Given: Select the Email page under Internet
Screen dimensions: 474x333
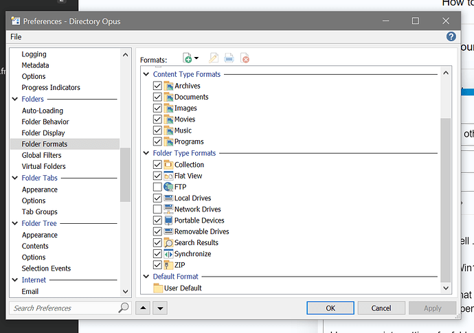Looking at the screenshot, I should point(30,292).
